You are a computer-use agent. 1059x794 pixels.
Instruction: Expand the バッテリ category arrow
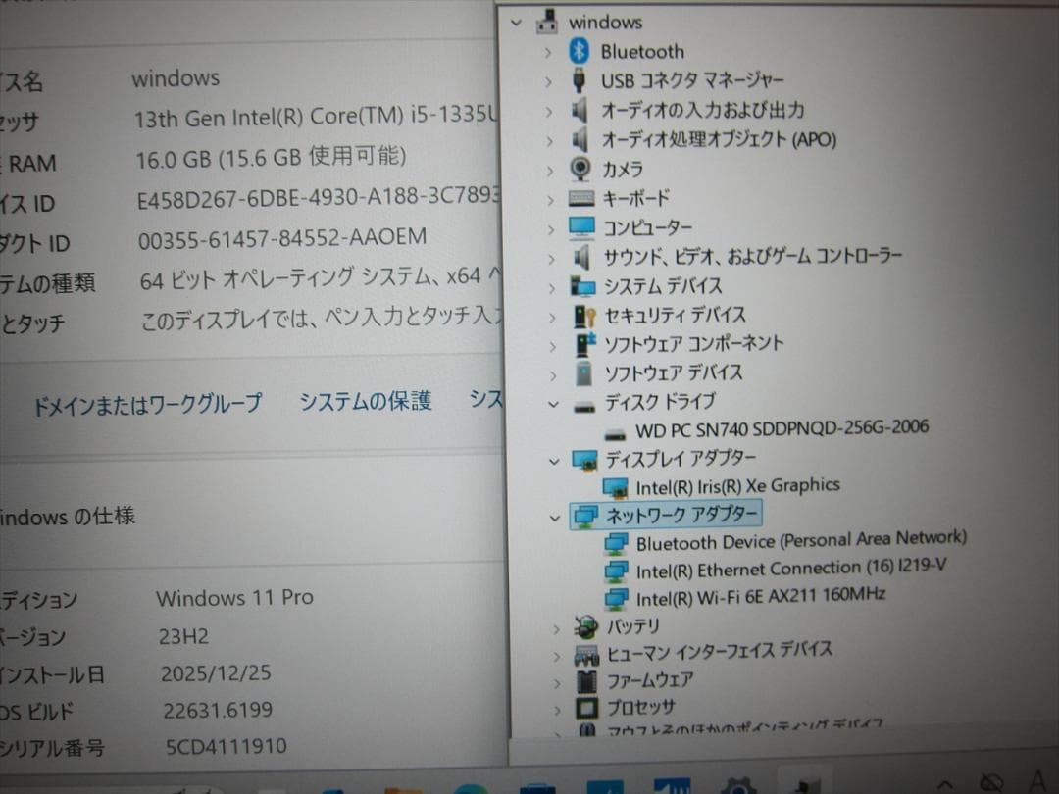pos(557,629)
